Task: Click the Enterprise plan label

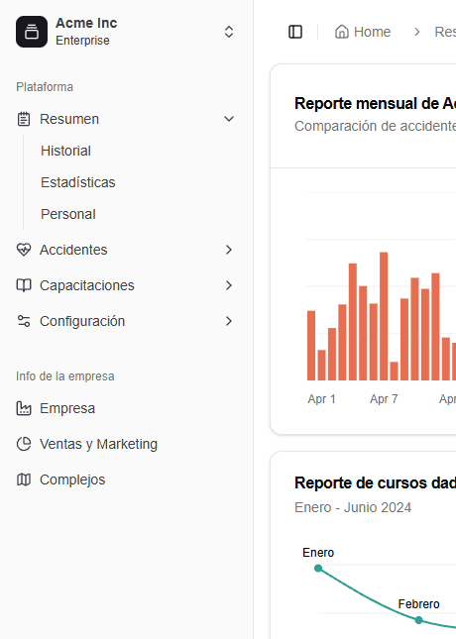Action: 82,41
